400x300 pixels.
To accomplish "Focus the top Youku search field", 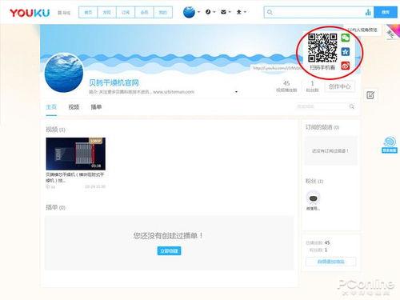I will click(318, 12).
